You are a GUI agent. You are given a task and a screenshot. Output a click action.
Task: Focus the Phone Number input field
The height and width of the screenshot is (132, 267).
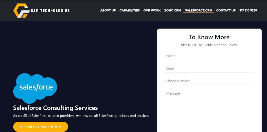(209, 81)
